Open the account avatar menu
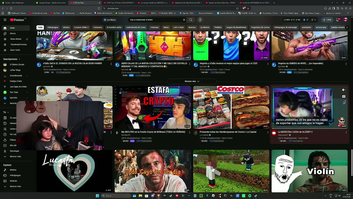Viewport: 353px width, 199px height. pyautogui.click(x=345, y=20)
